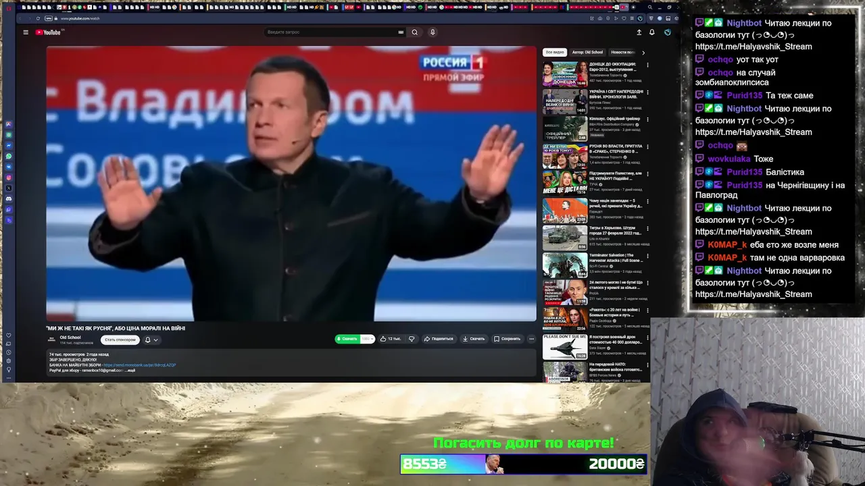Like the video (12 тыс.)

tap(391, 339)
